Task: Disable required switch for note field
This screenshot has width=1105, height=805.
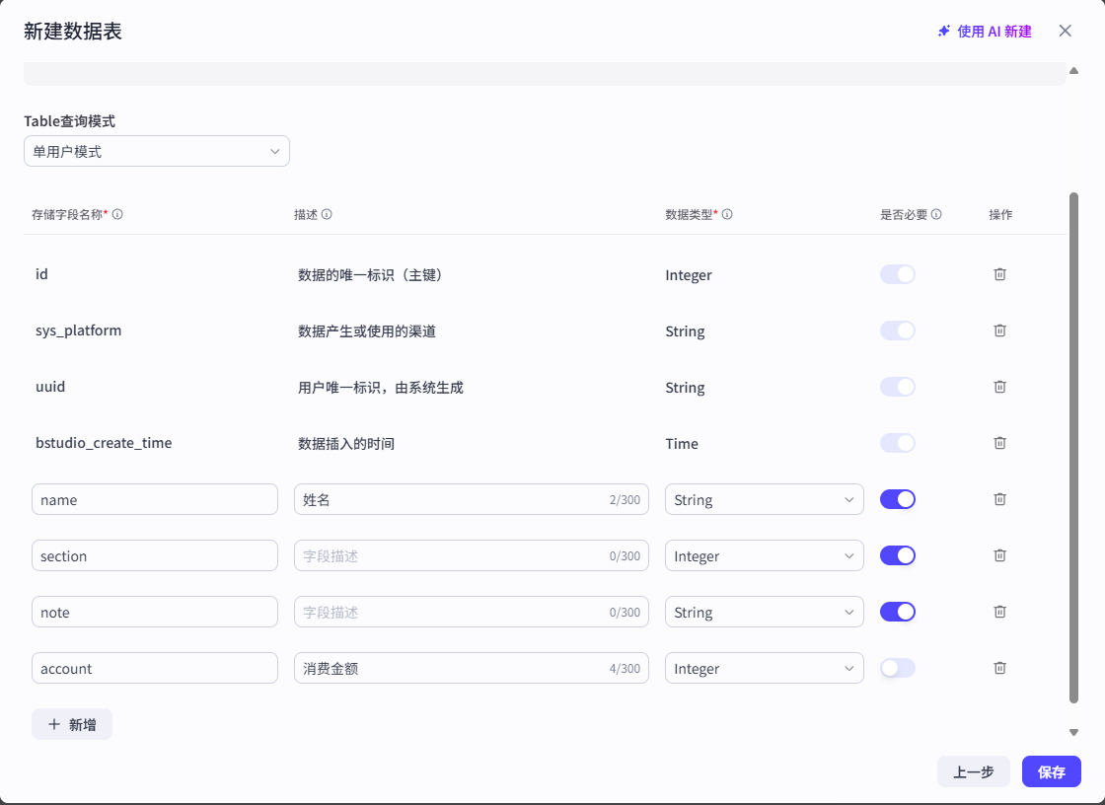Action: point(897,612)
